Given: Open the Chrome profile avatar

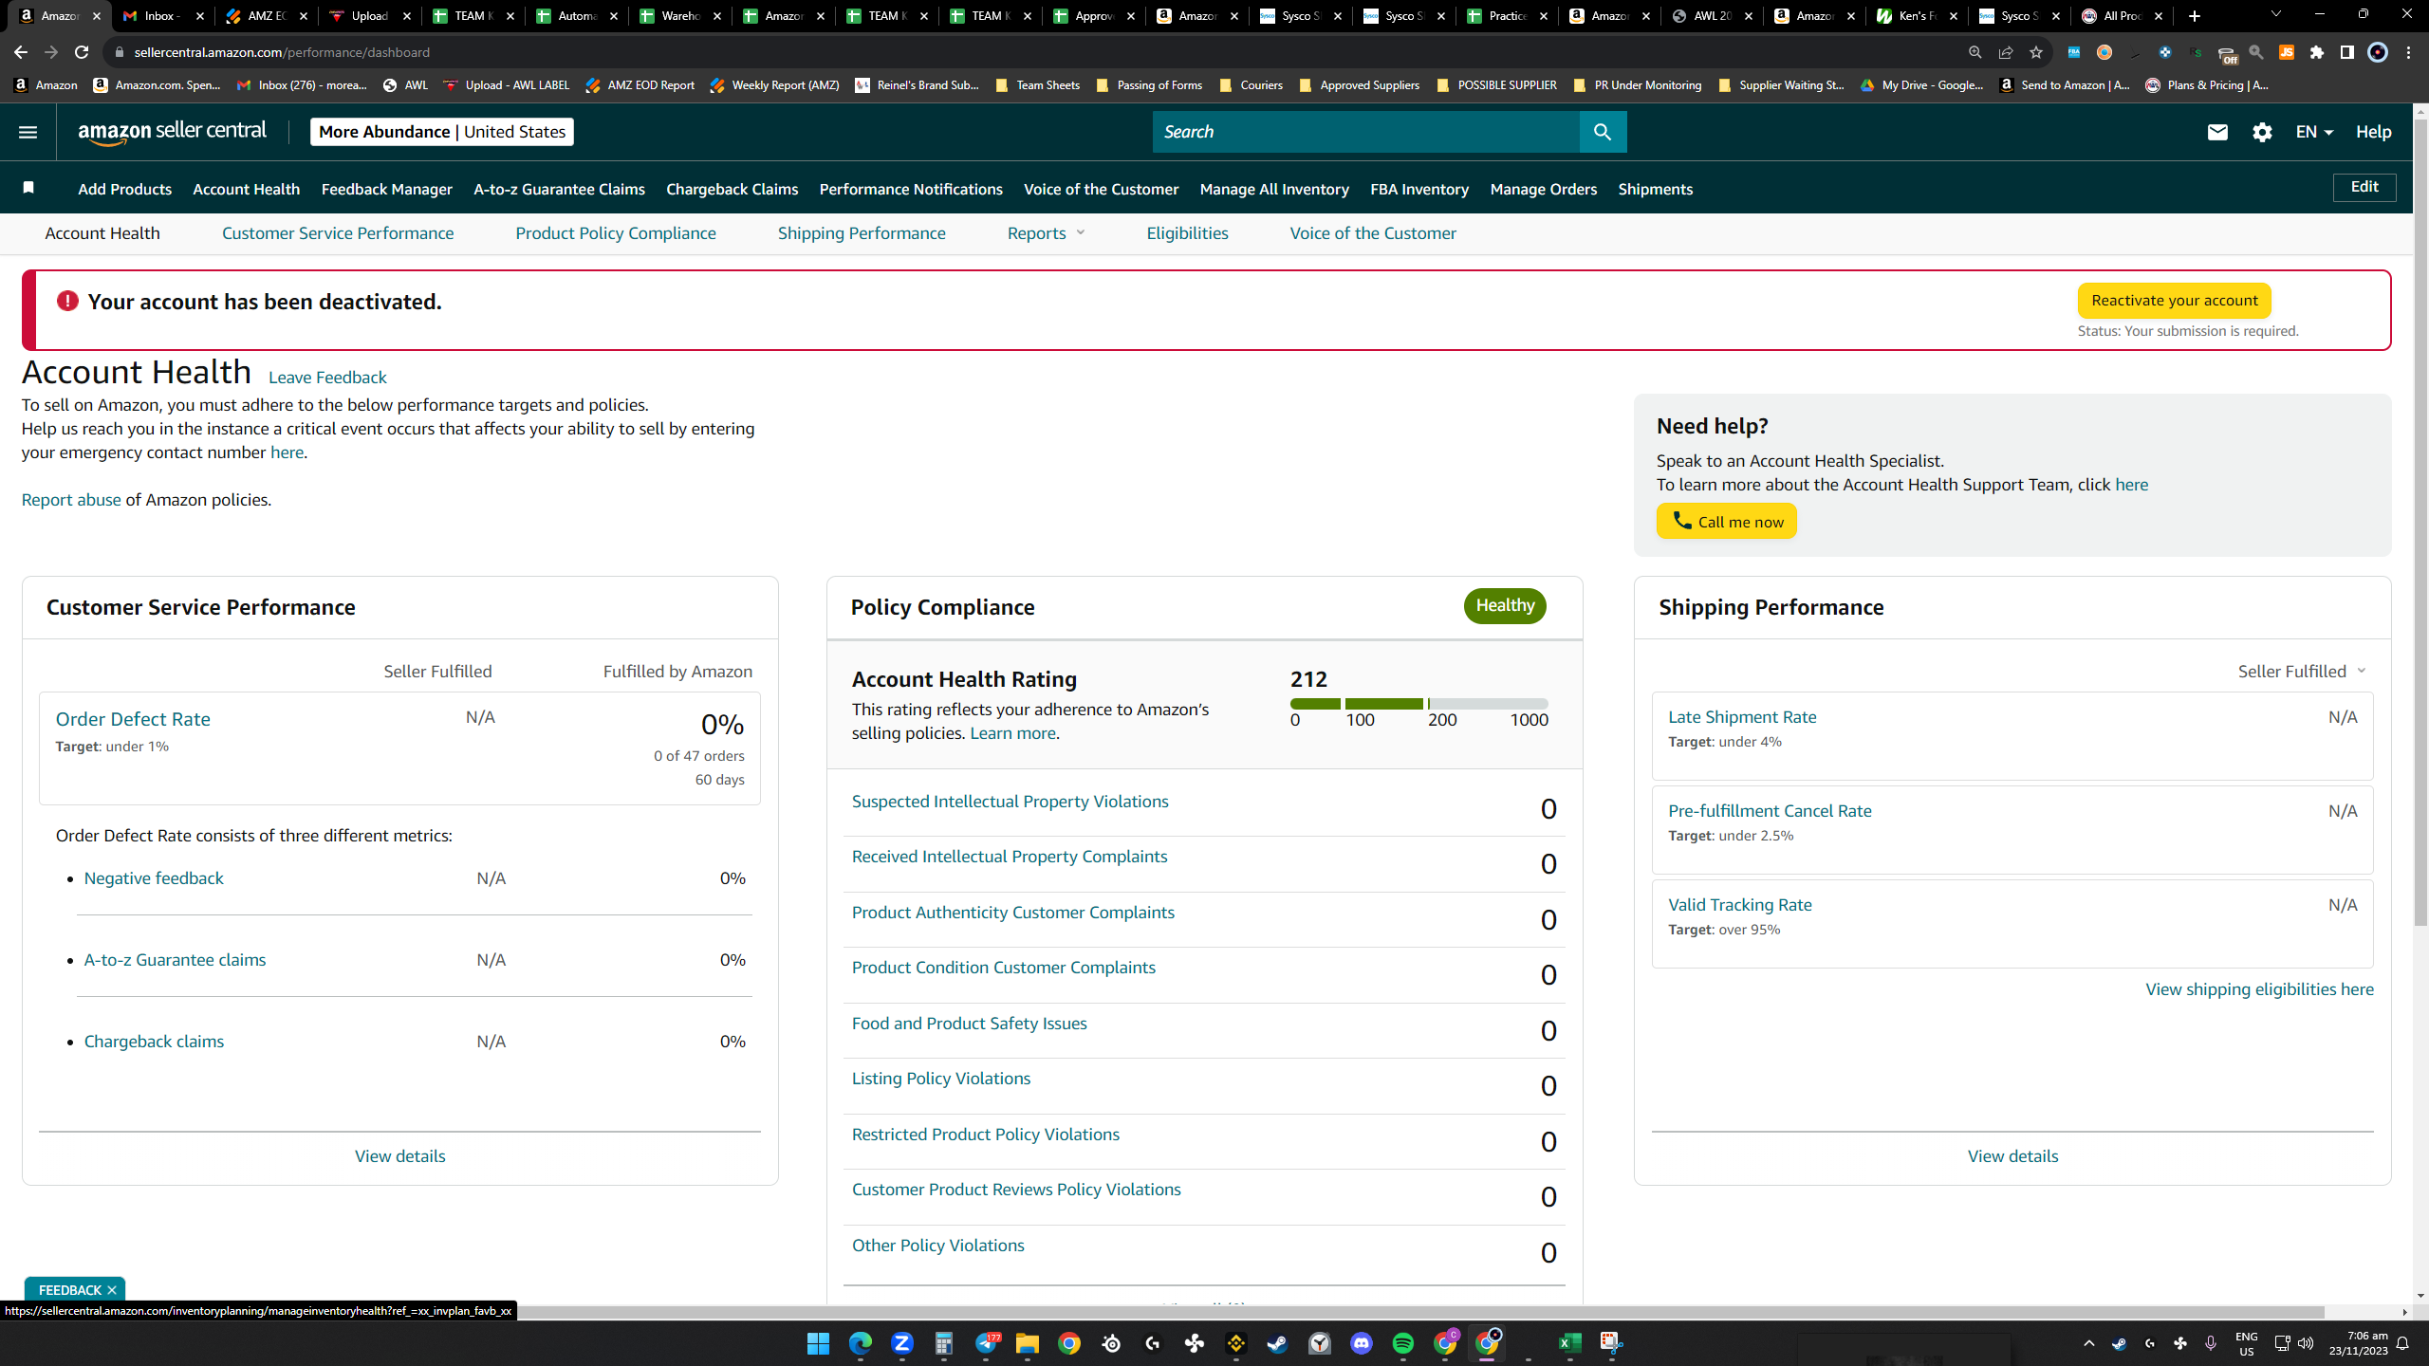Looking at the screenshot, I should click(x=2377, y=52).
